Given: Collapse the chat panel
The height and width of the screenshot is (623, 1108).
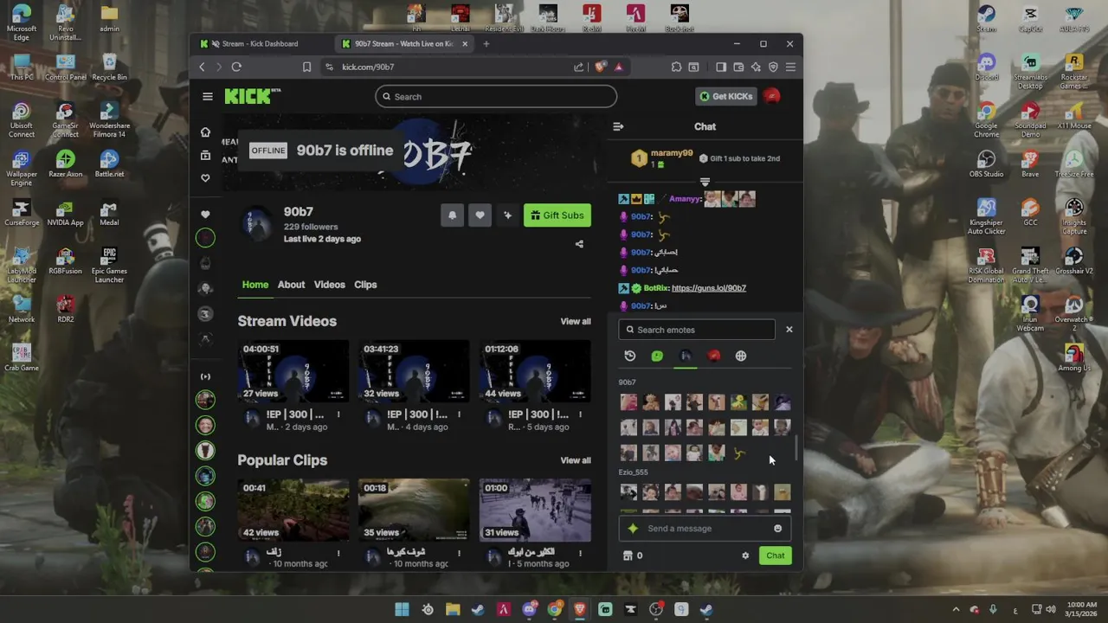Looking at the screenshot, I should pos(618,126).
